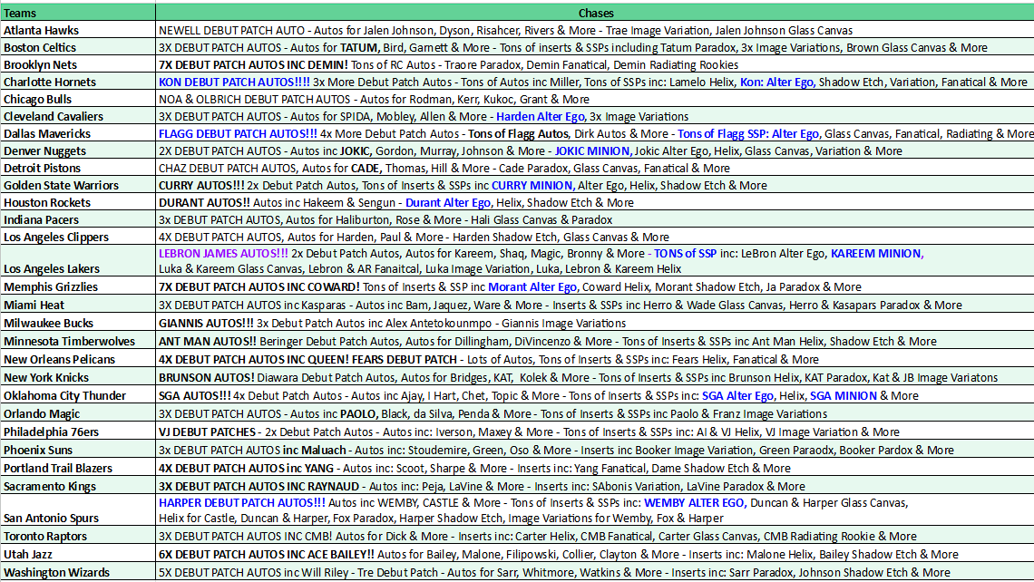This screenshot has width=1034, height=582.
Task: Select the 6X DEBUT PATCH AUTOS INC ACE BAILEY cell
Action: click(595, 554)
